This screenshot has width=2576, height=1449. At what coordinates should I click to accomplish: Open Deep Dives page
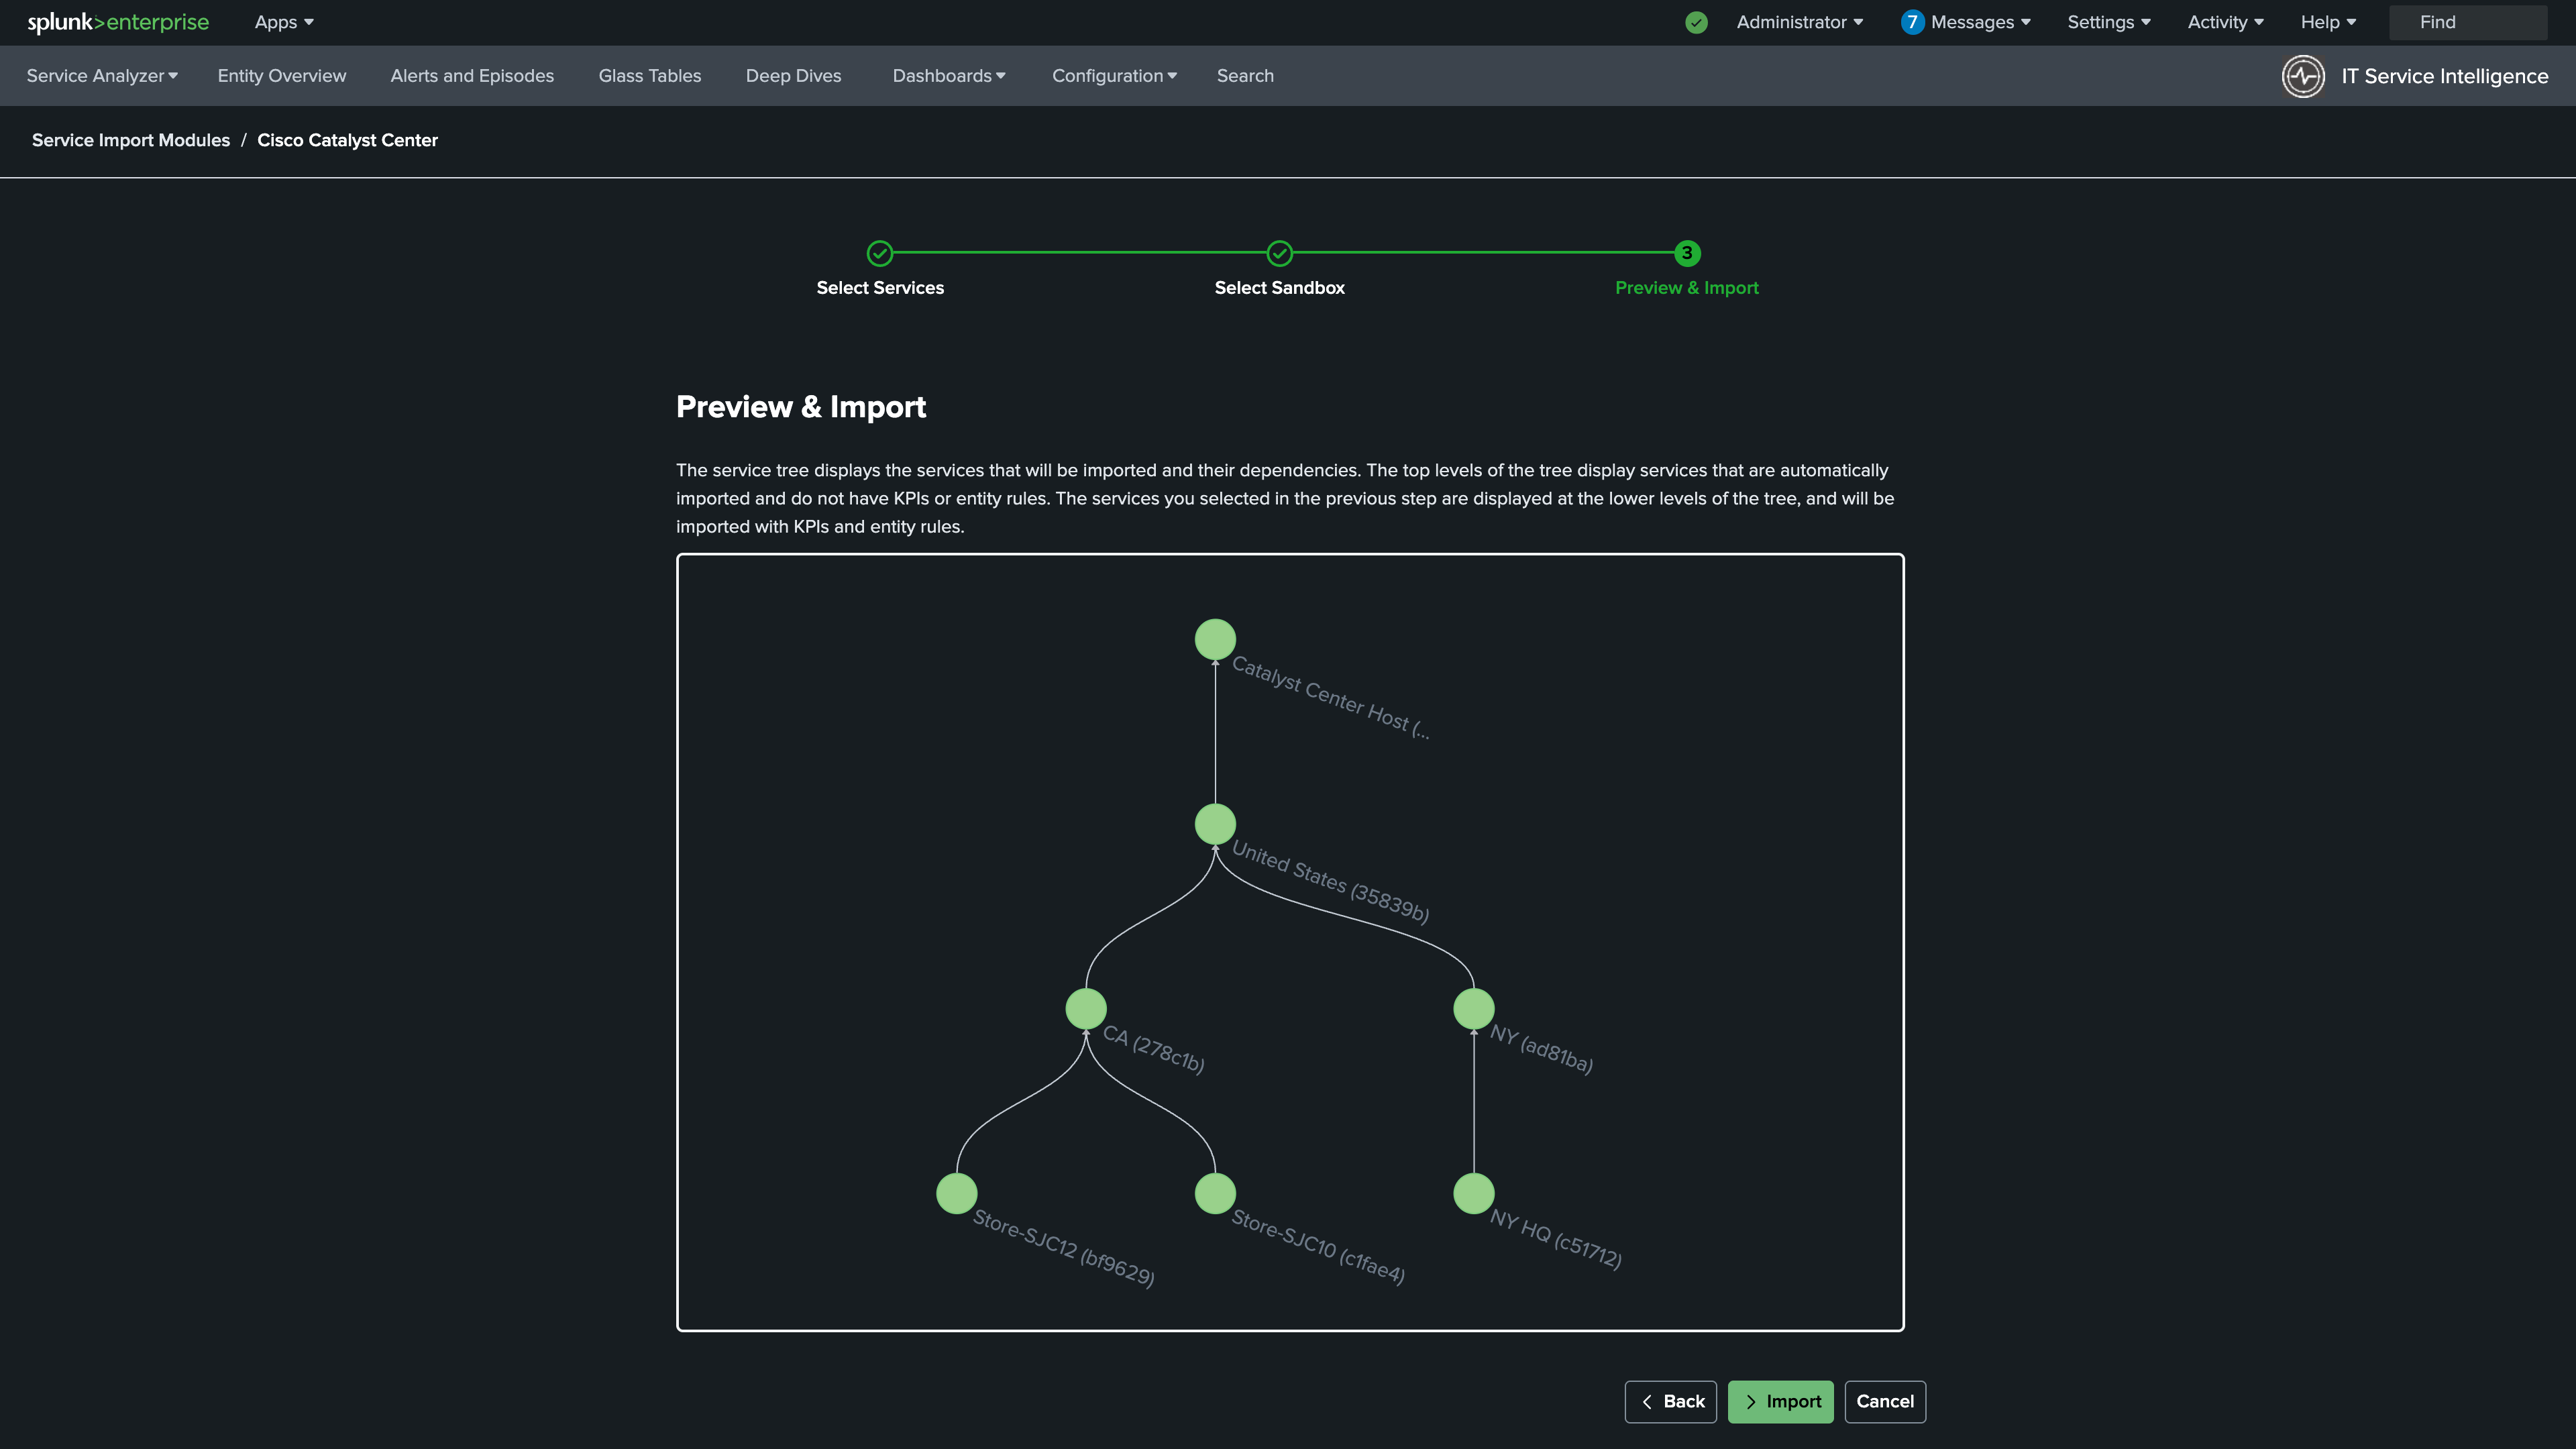click(x=793, y=76)
